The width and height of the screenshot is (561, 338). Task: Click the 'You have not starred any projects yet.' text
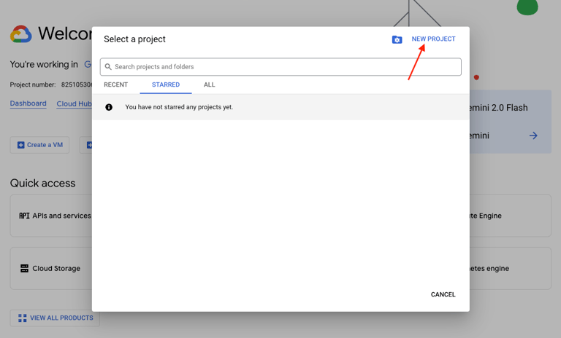point(179,107)
